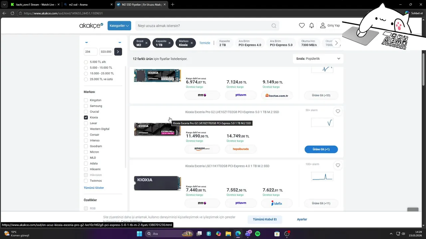Image resolution: width=426 pixels, height=239 pixels.
Task: Open cookie Ayarlar settings
Action: point(302,219)
